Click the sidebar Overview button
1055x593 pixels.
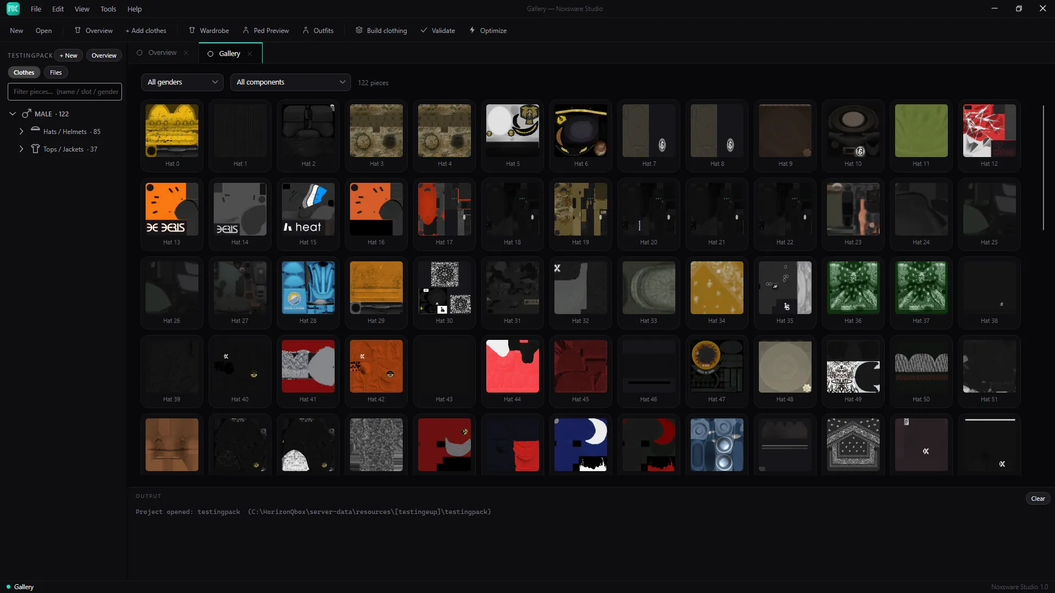[x=104, y=55]
